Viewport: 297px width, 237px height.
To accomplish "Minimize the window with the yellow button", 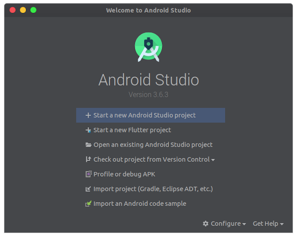I will [23, 10].
